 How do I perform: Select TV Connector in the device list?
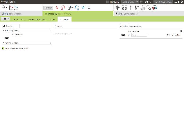[x=27, y=36]
